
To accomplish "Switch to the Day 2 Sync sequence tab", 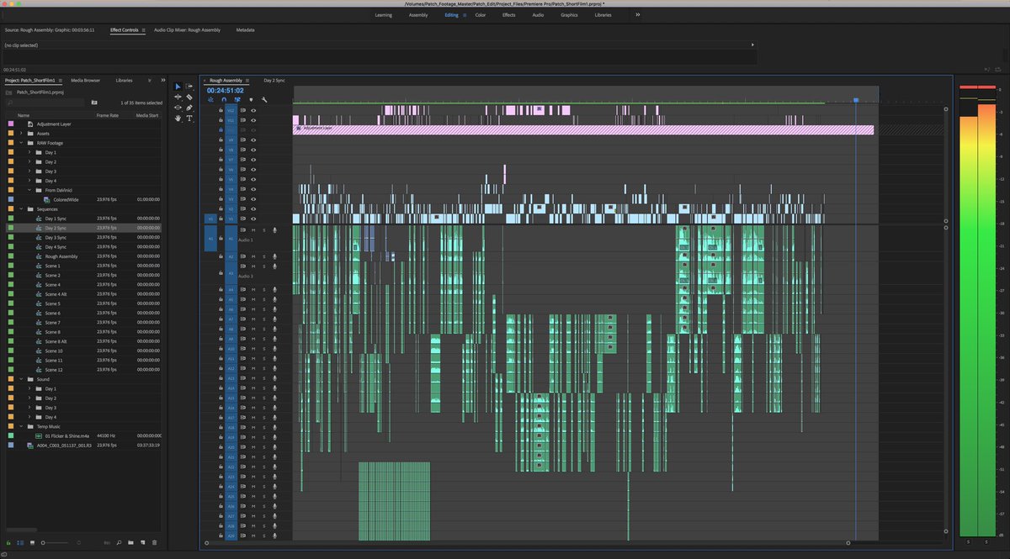I will pyautogui.click(x=274, y=80).
